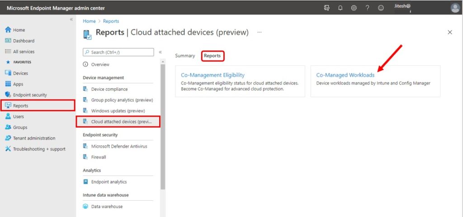Open the more options ellipsis beside title
Screen dimensions: 463x217
tap(259, 32)
